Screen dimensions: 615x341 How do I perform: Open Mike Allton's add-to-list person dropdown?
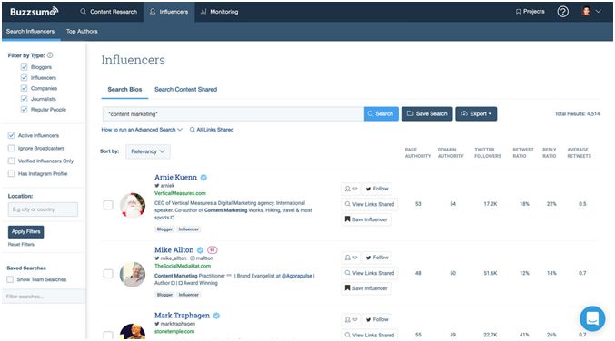click(351, 258)
